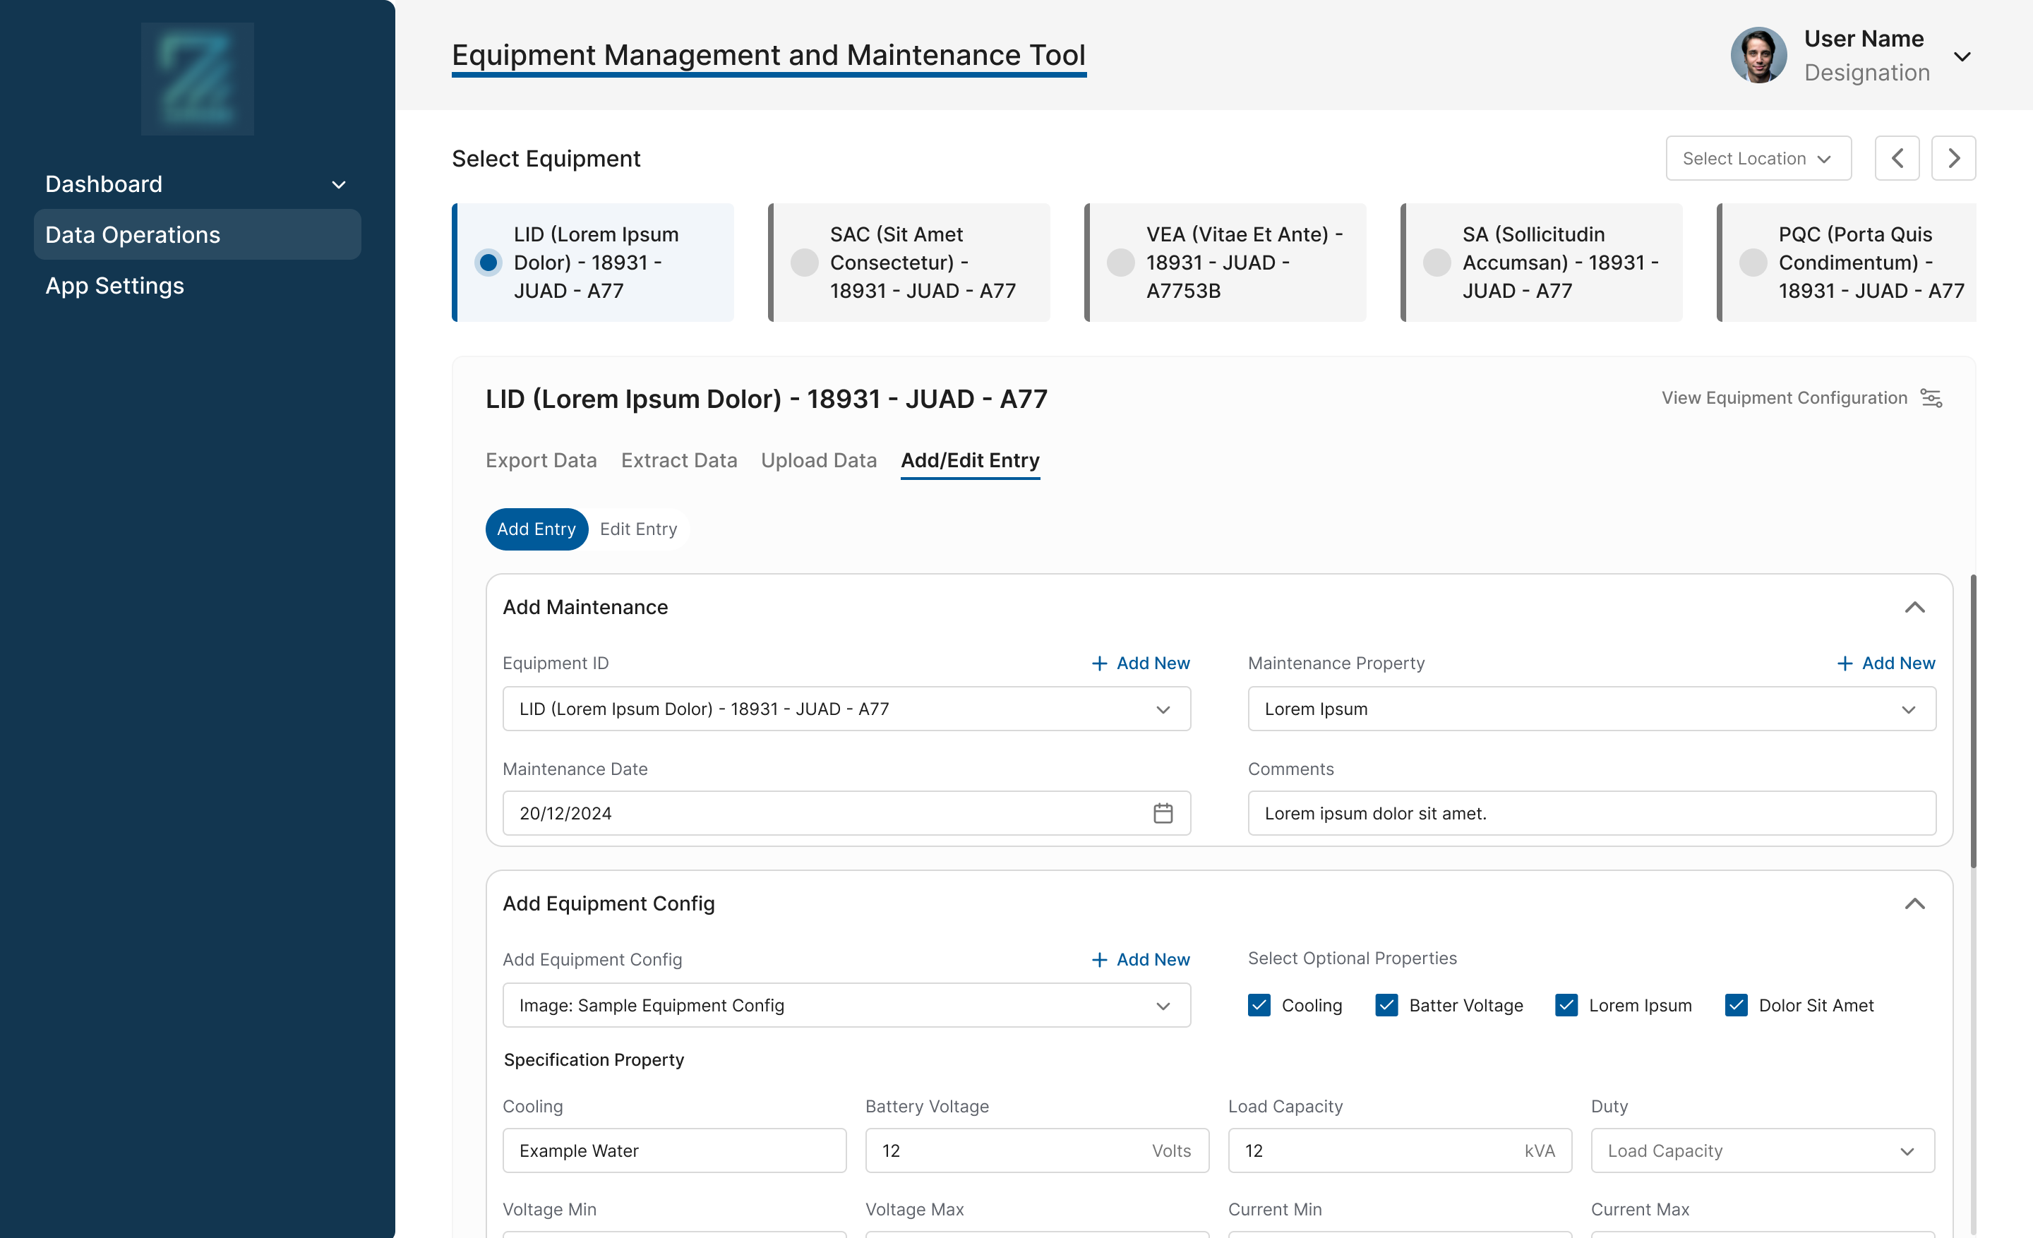
Task: Click the user profile avatar
Action: coord(1758,55)
